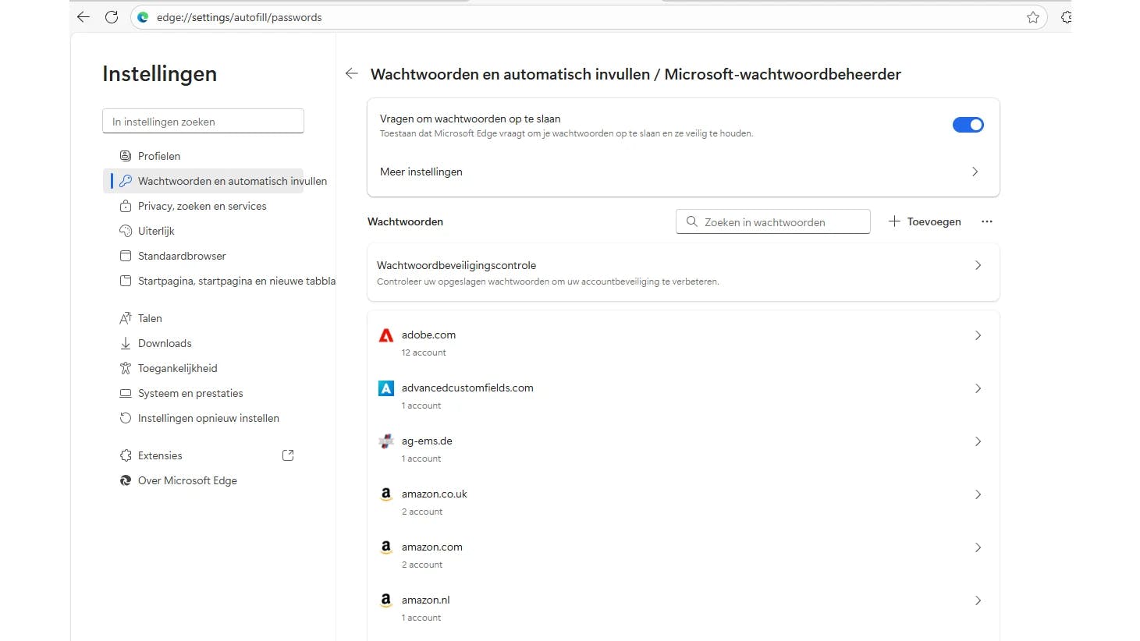Click the Amazon icon for amazon.com
The width and height of the screenshot is (1140, 641).
tap(385, 547)
